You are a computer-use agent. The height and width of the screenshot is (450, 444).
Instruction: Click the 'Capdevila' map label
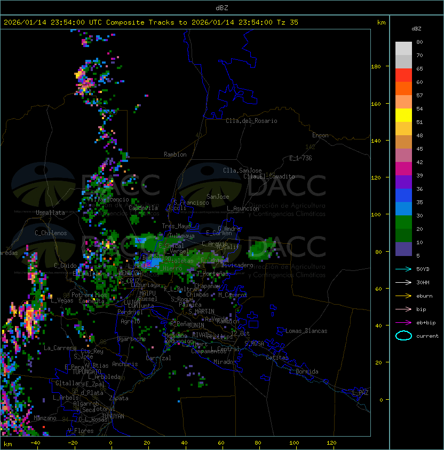(x=143, y=208)
